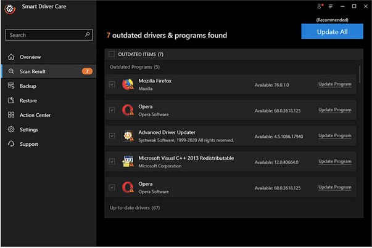Click the orange 7 badge on Scan Result
Viewport: 372px width, 248px height.
pos(87,71)
